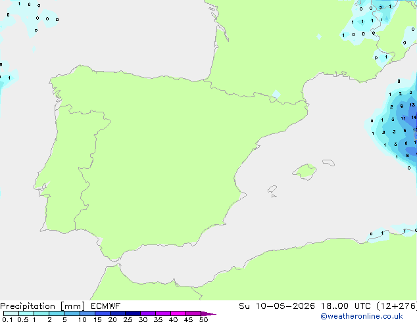The width and height of the screenshot is (417, 322).
Task: Click the 'Precipitation [mm]' label
Action: (42, 306)
